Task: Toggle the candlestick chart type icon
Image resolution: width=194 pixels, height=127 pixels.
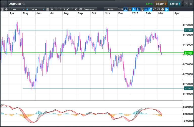Action: tap(146, 9)
